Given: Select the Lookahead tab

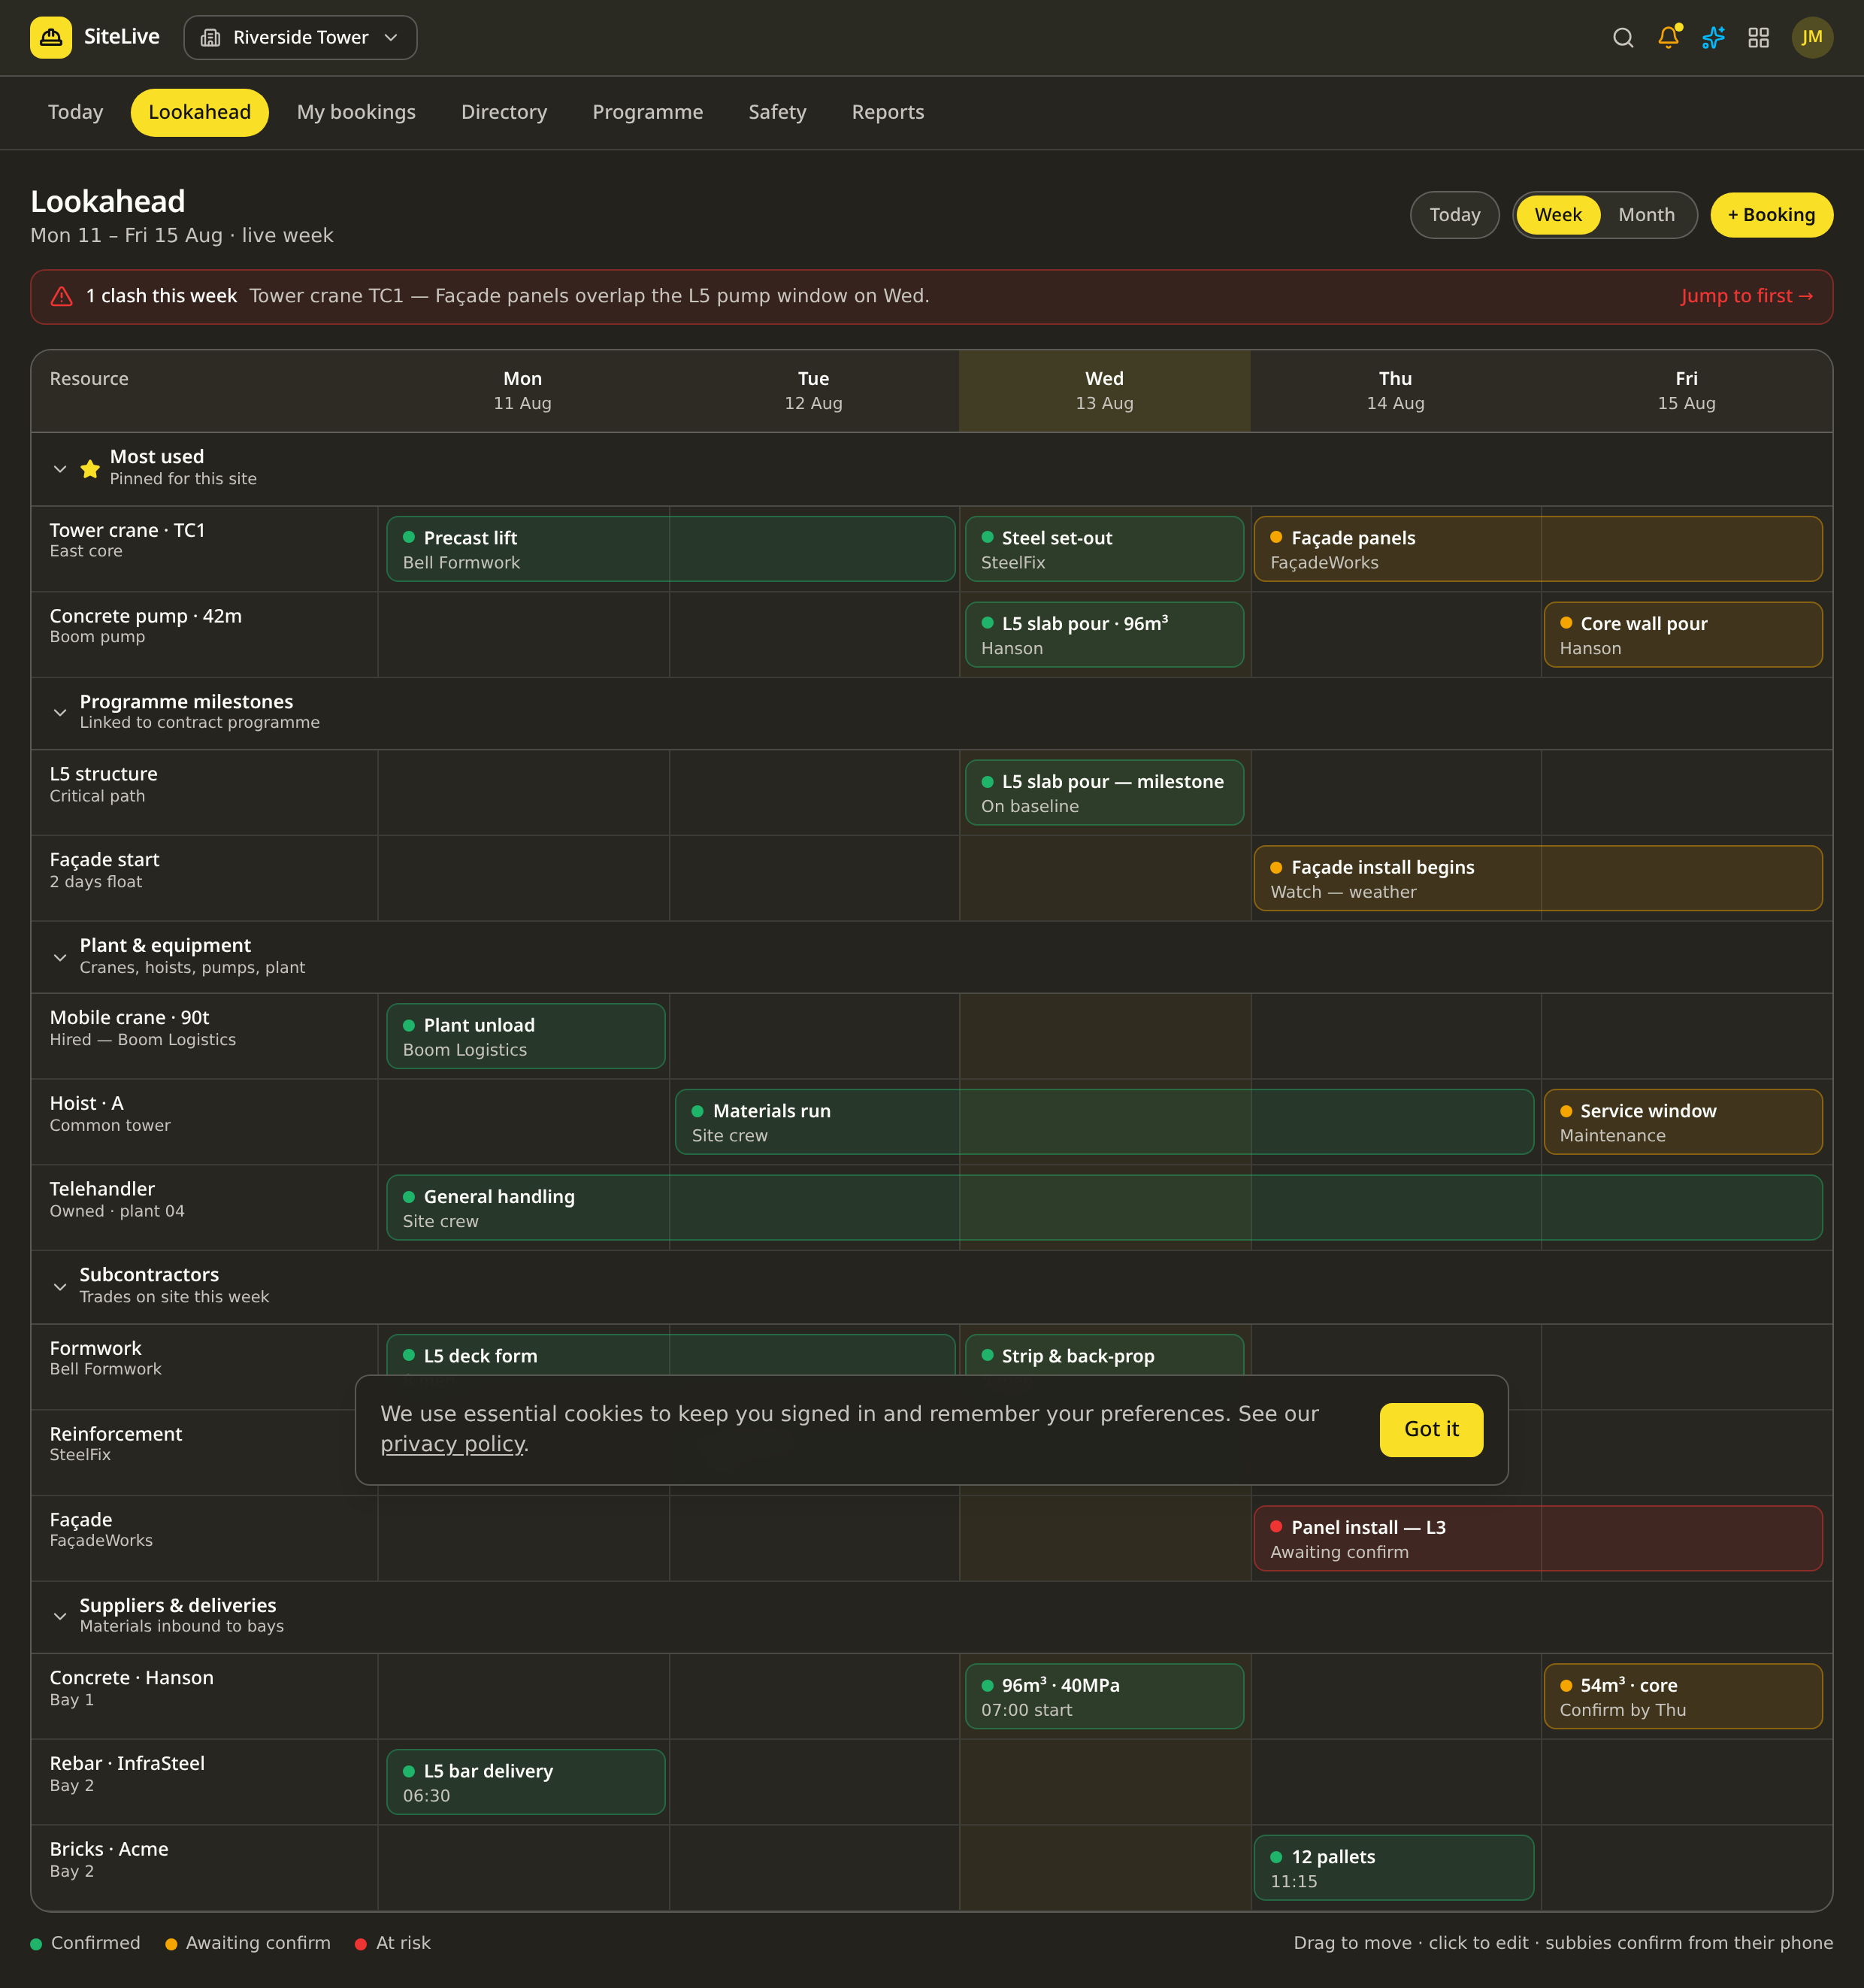Looking at the screenshot, I should [200, 112].
